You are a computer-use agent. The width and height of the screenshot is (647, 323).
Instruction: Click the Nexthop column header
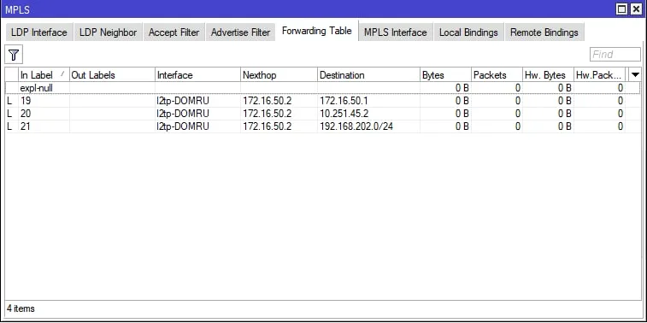coord(279,75)
